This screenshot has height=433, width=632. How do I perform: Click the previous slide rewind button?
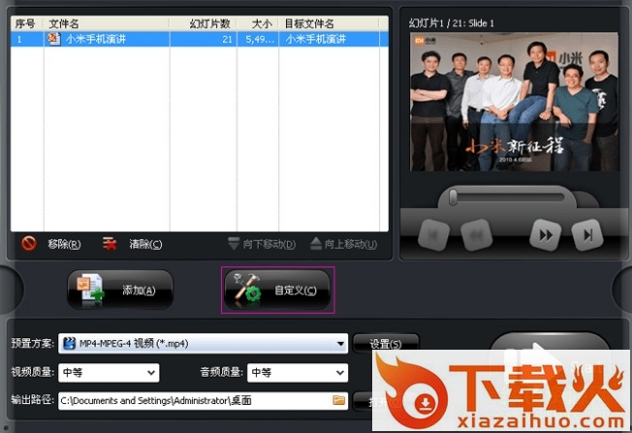tap(477, 234)
